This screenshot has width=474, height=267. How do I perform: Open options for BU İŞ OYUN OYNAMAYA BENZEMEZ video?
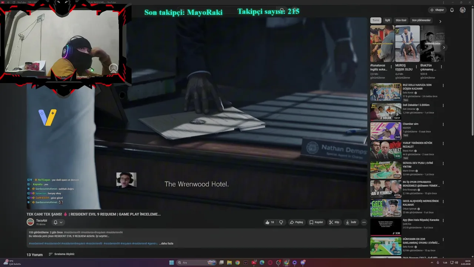coord(443,182)
